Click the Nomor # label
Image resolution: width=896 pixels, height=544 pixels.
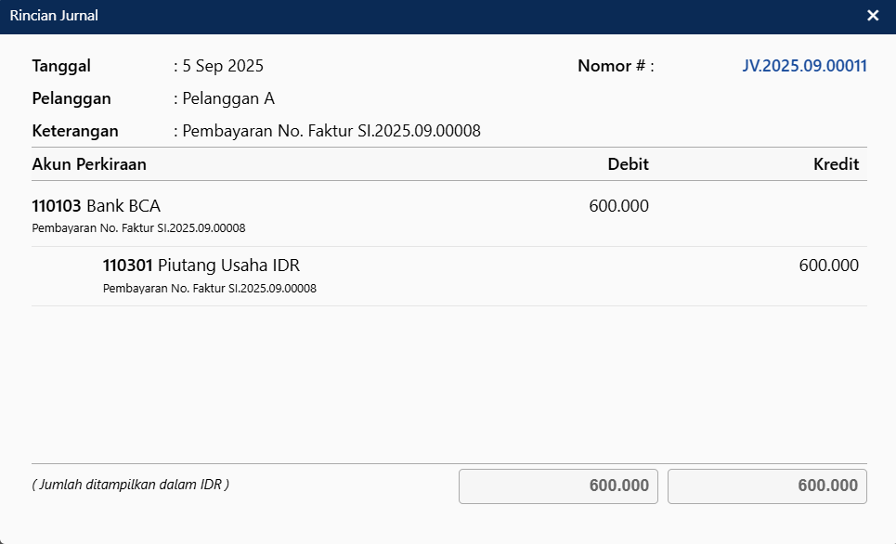tap(615, 66)
